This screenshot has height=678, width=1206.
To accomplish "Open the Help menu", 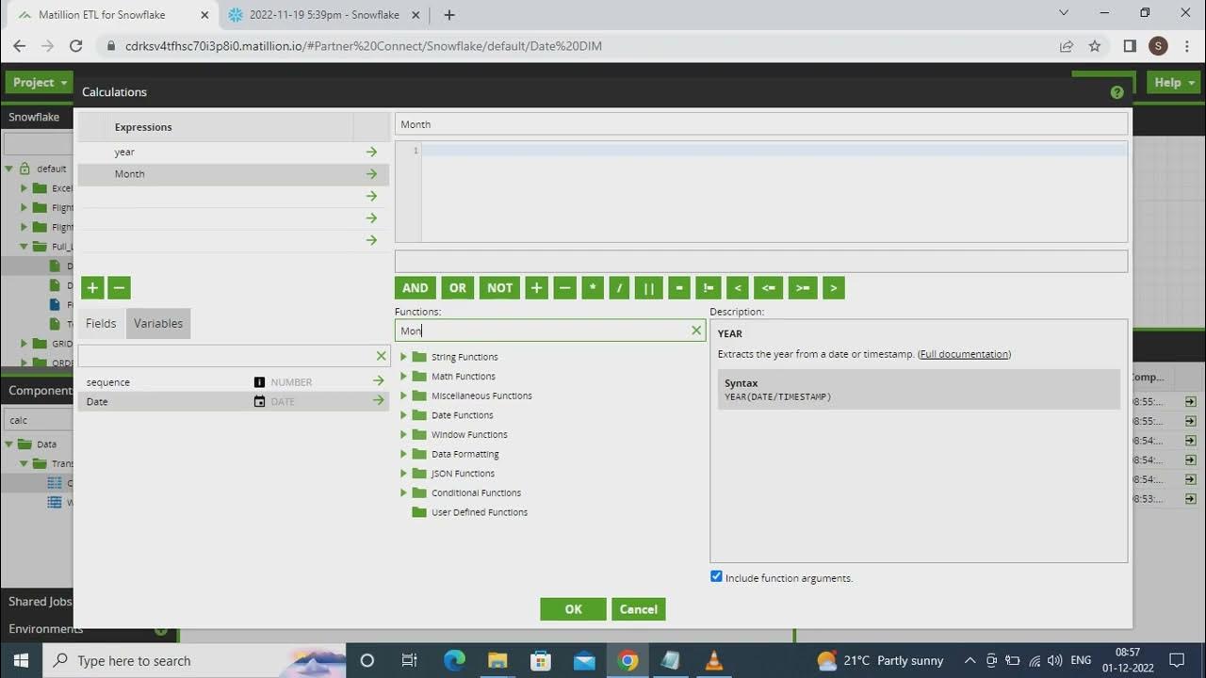I will tap(1174, 83).
